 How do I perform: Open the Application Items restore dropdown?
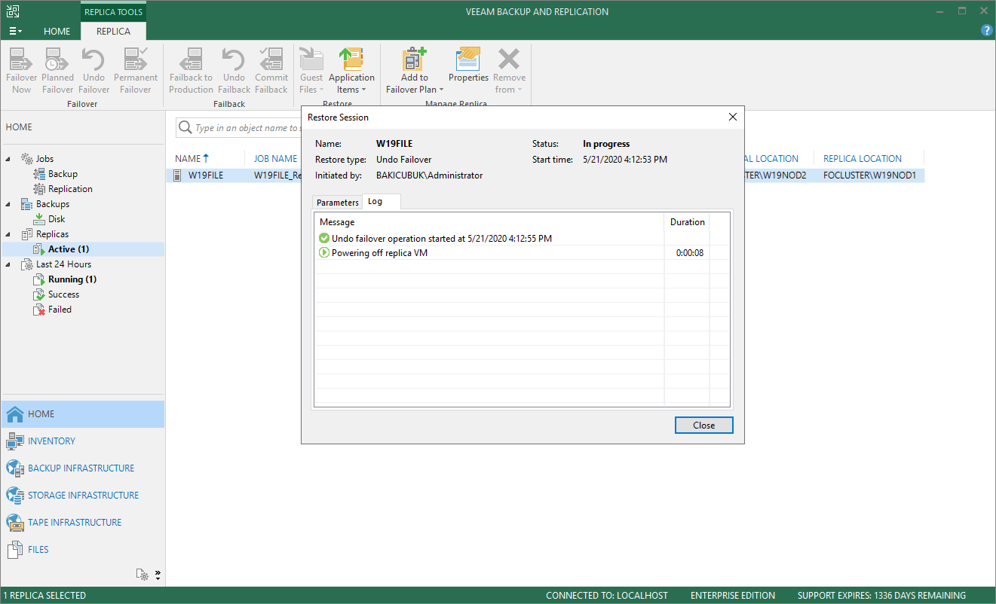click(351, 71)
